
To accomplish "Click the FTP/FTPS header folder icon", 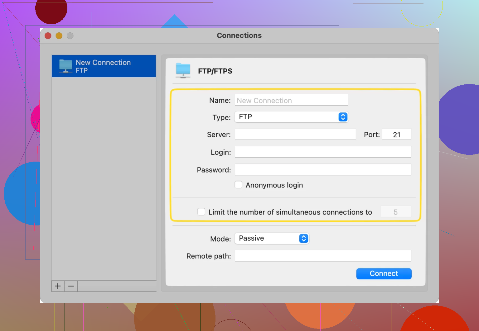I will (x=183, y=70).
